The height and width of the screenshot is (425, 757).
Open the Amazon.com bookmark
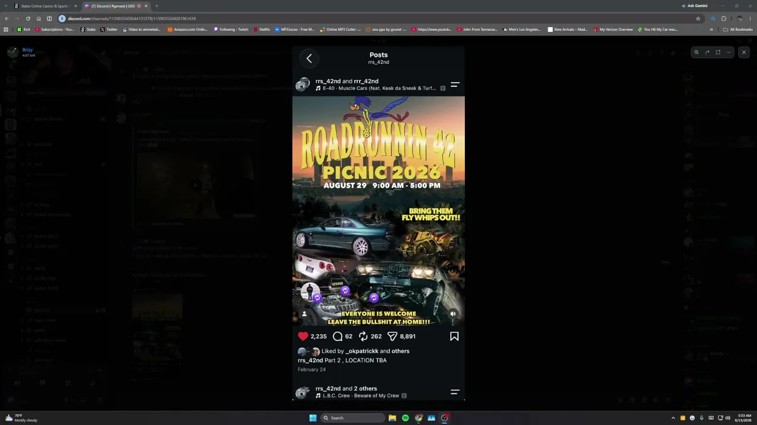(187, 30)
